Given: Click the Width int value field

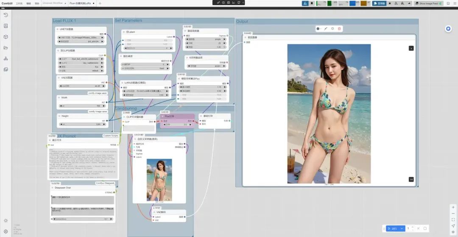Looking at the screenshot, I should [x=82, y=106].
